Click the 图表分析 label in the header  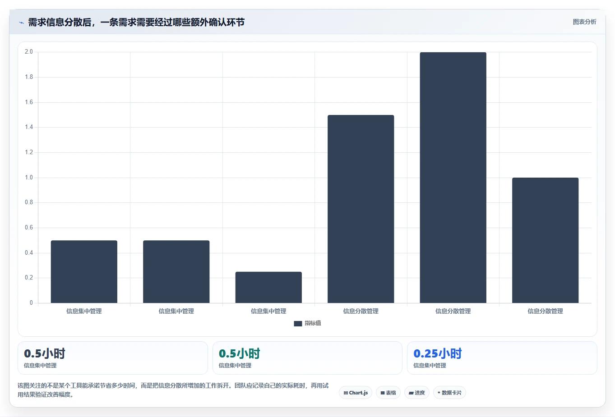(584, 22)
